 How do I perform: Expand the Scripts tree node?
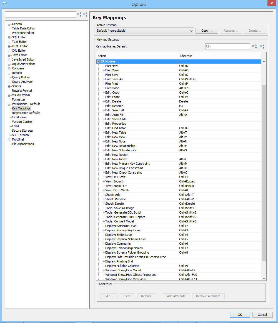[x=9, y=86]
